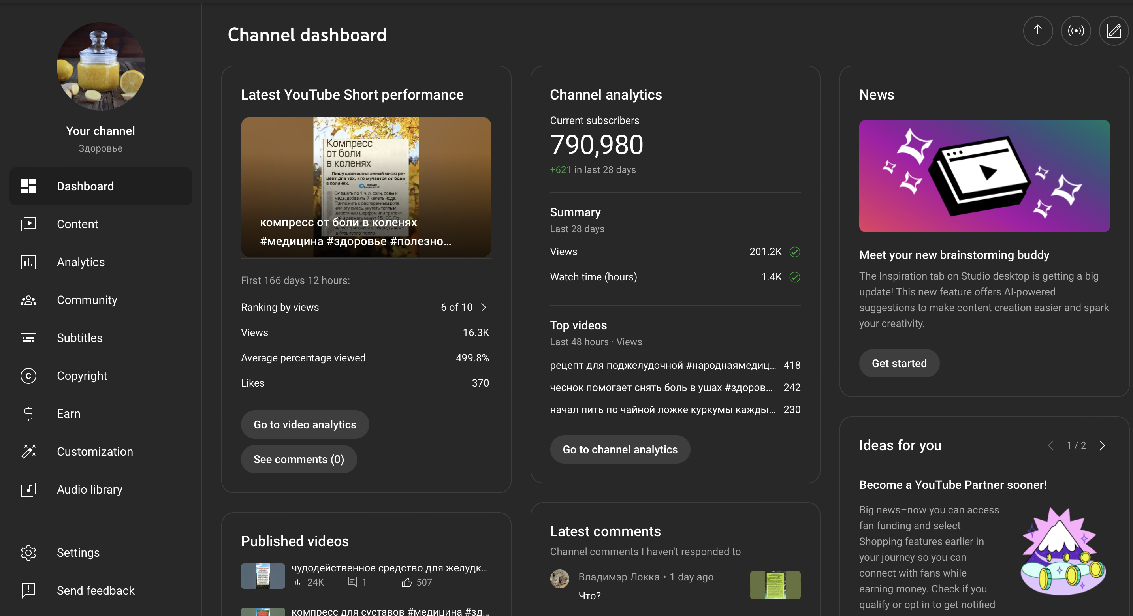Open the Subtitles menu item
The width and height of the screenshot is (1133, 616).
click(x=101, y=338)
